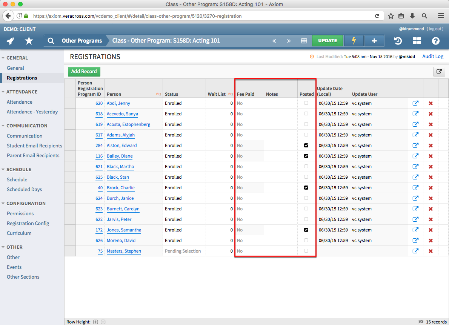Open detail icon for Abdi, Jenny row
This screenshot has height=325, width=449.
(415, 103)
